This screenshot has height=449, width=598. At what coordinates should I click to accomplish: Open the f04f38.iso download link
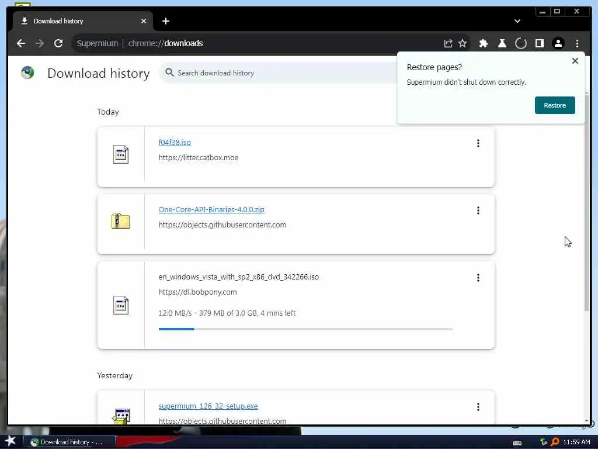[x=175, y=142]
